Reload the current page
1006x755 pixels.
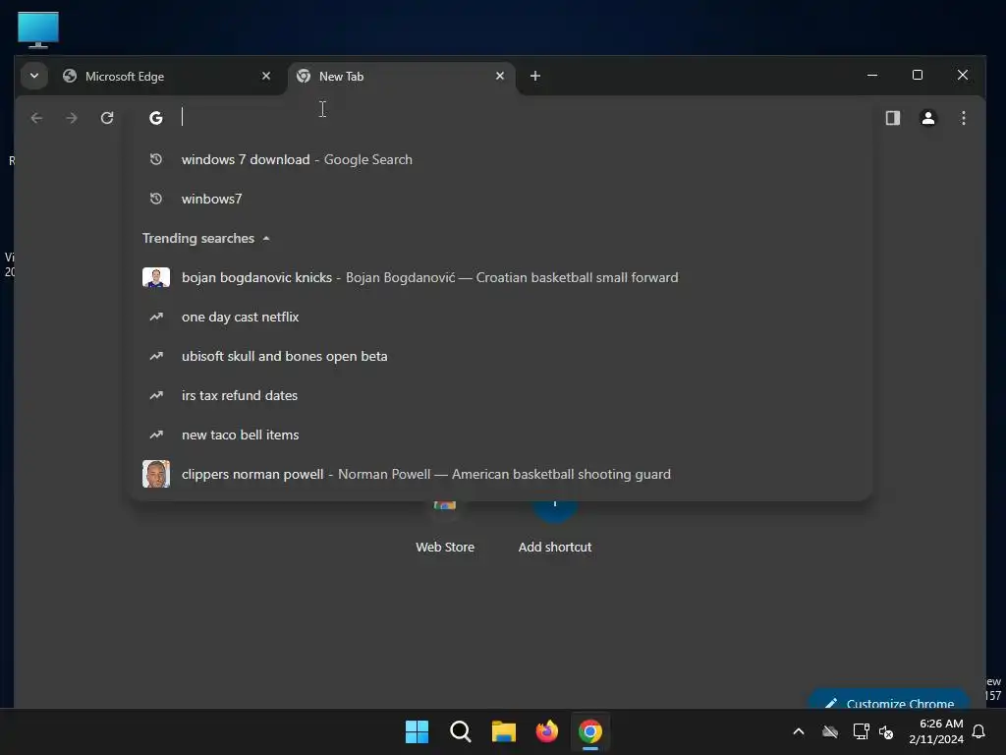point(107,118)
